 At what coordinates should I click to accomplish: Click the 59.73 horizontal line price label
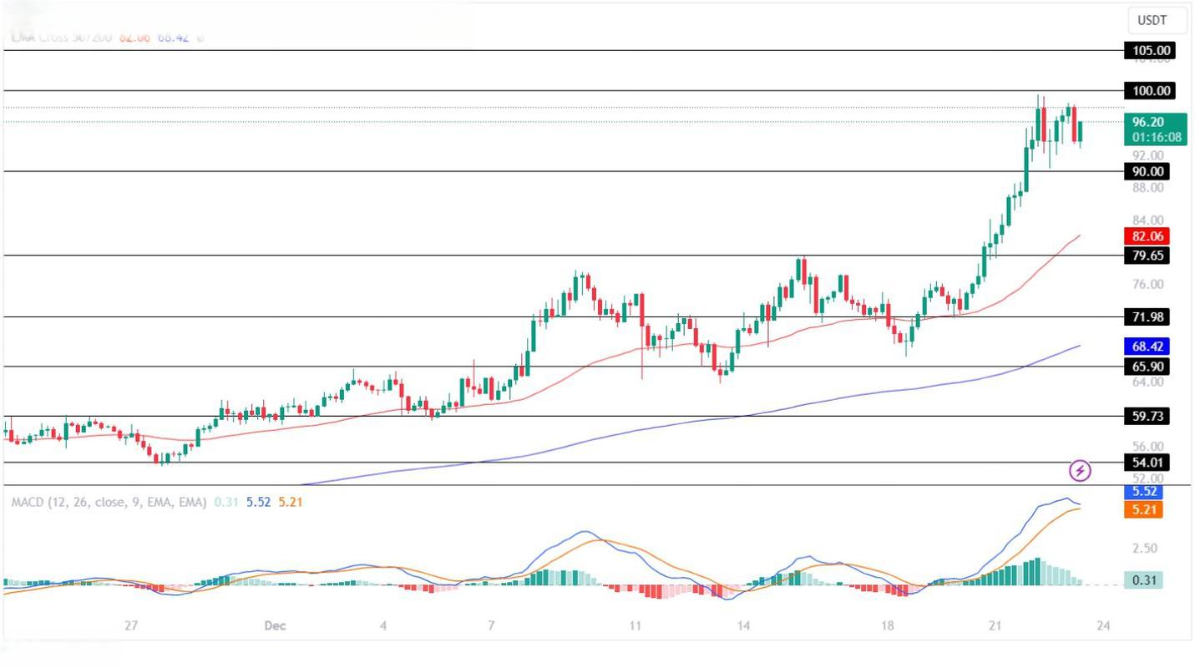click(x=1147, y=416)
